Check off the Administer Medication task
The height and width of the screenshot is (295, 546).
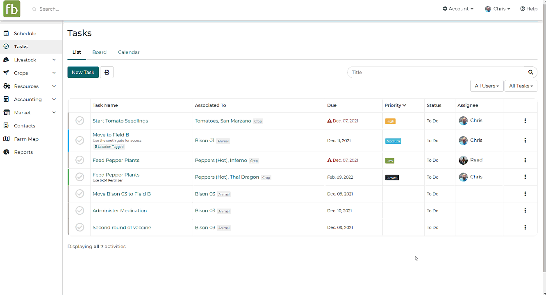point(80,211)
